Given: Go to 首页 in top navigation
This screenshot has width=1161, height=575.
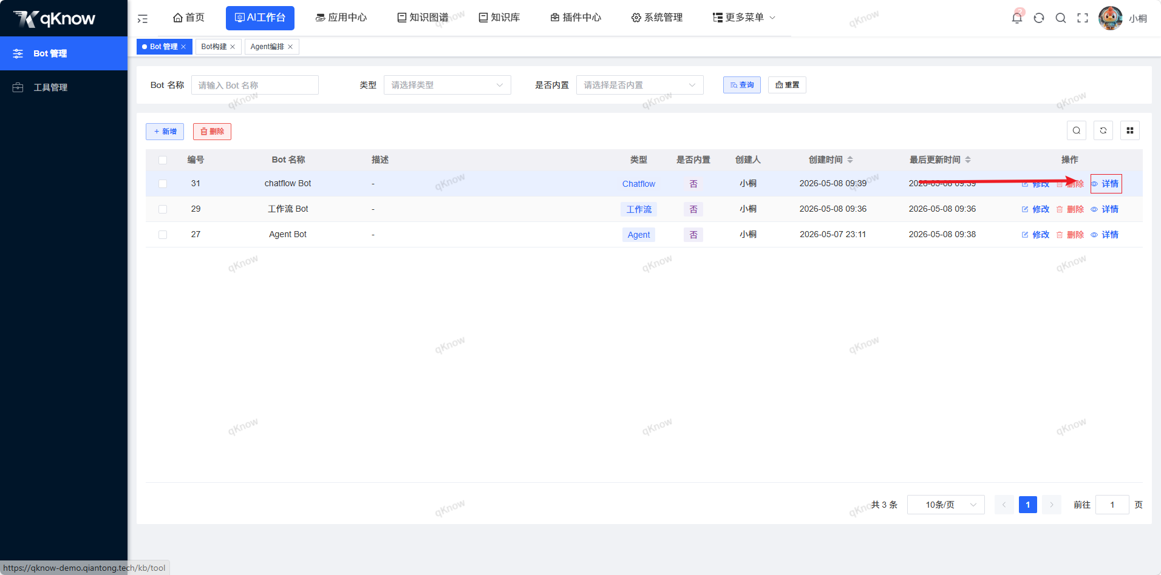Looking at the screenshot, I should (x=189, y=18).
